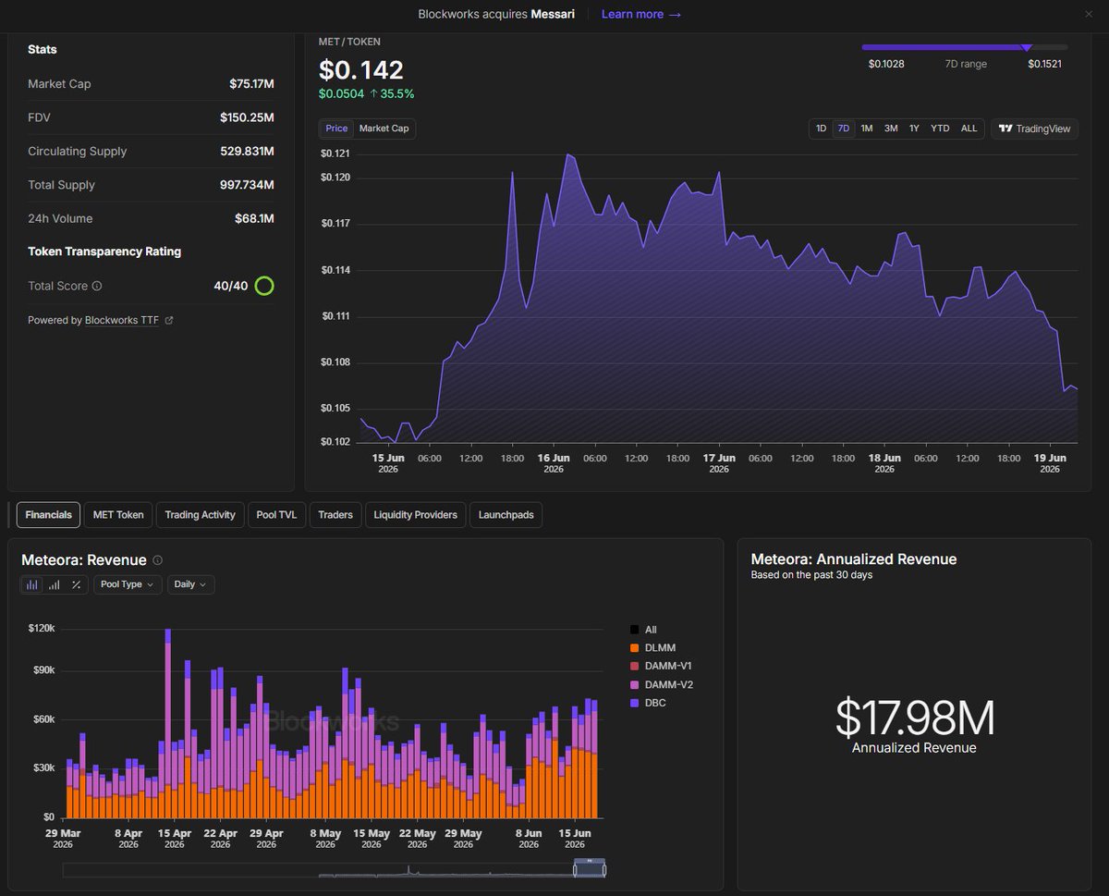The height and width of the screenshot is (896, 1109).
Task: Switch chart to Market Cap view
Action: (384, 129)
